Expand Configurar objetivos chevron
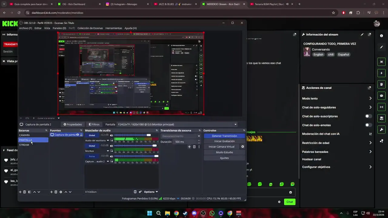Viewport: 388px width, 218px height. 370,167
